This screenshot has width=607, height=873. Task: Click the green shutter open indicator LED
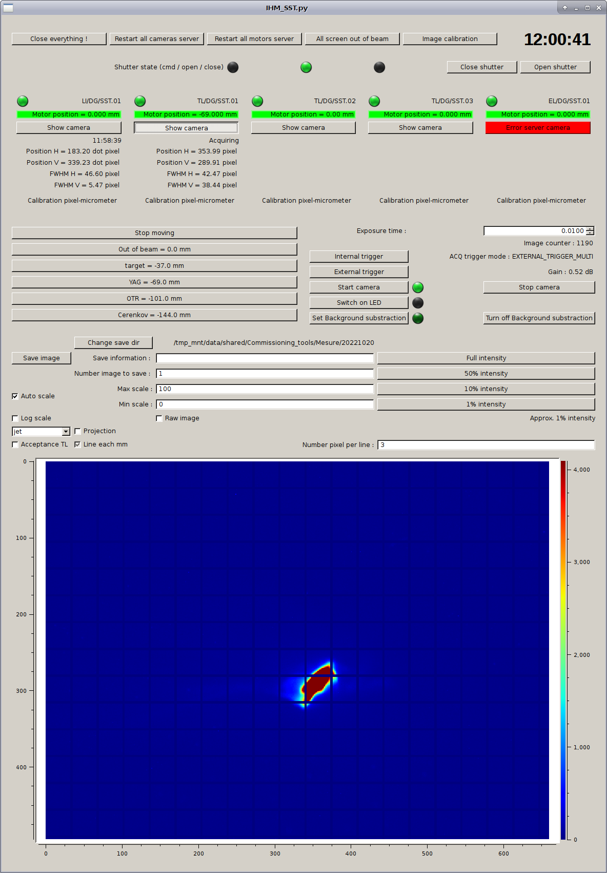[x=306, y=67]
